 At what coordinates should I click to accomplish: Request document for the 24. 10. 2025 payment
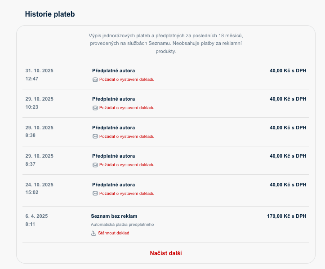coord(127,194)
